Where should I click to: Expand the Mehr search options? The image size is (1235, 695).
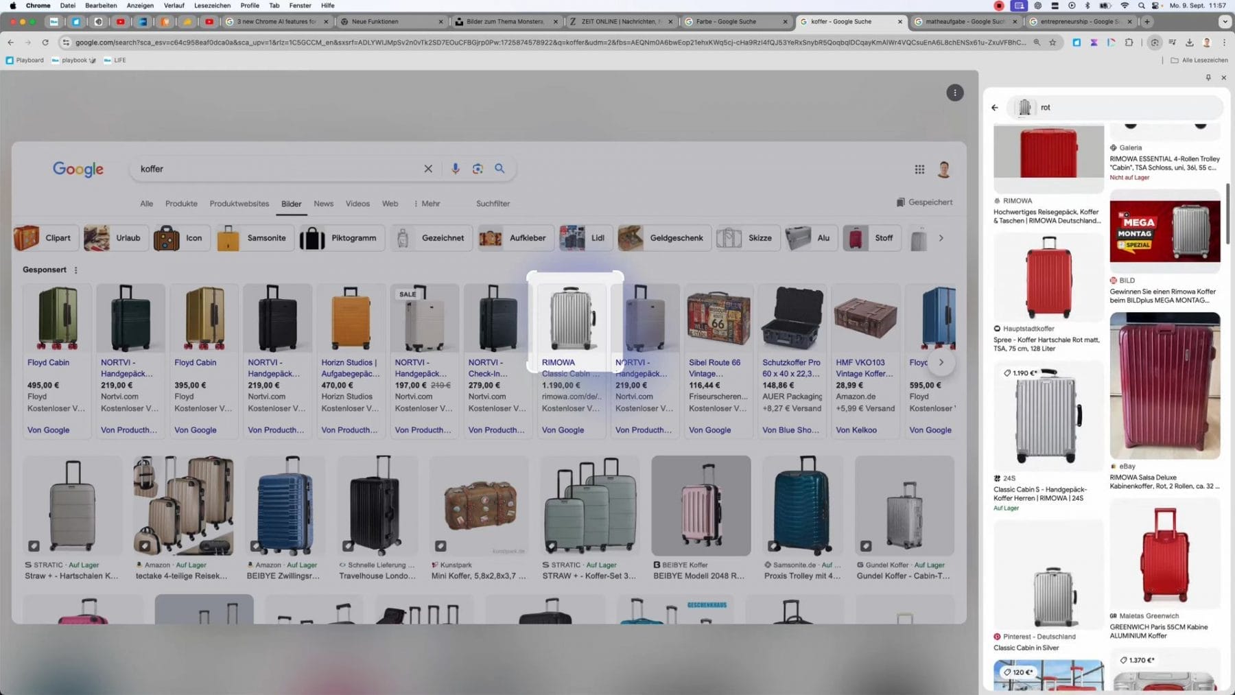pyautogui.click(x=426, y=204)
